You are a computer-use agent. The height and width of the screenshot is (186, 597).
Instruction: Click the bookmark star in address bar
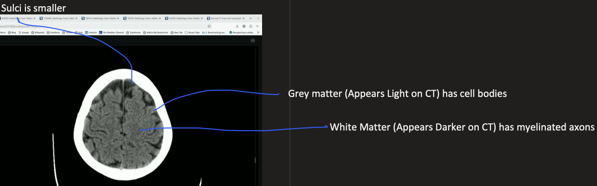pyautogui.click(x=209, y=26)
